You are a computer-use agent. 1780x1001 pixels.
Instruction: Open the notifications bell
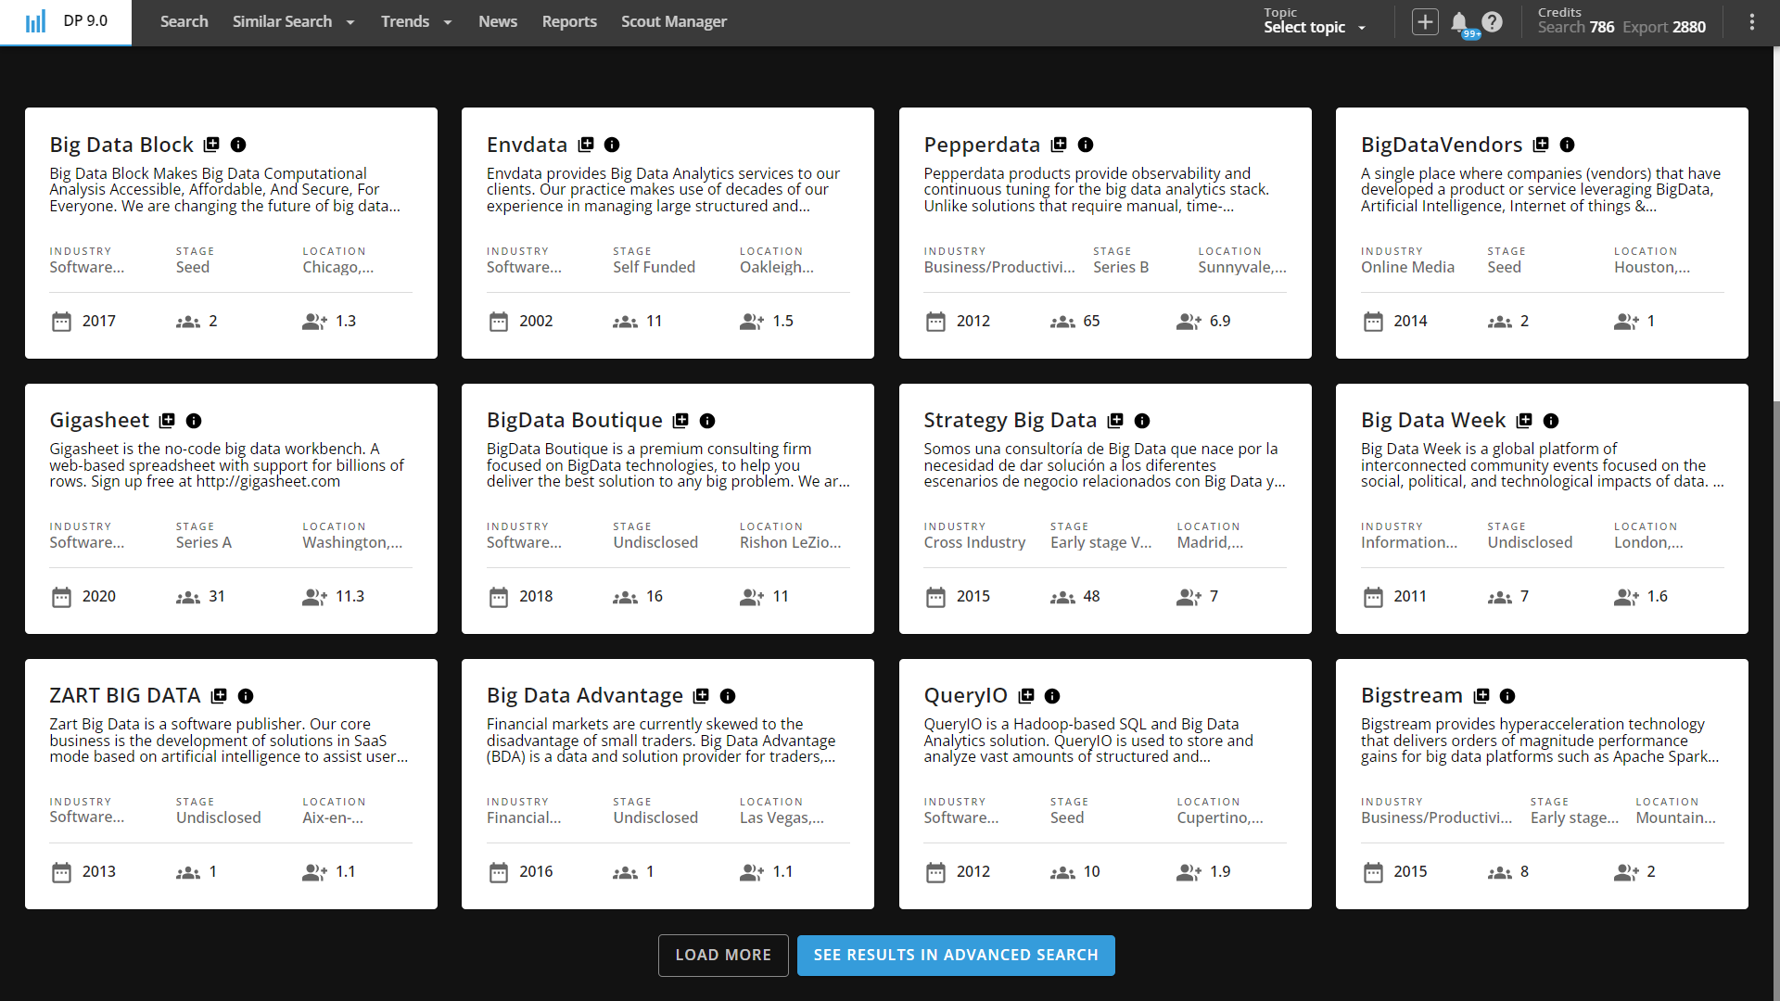point(1459,21)
